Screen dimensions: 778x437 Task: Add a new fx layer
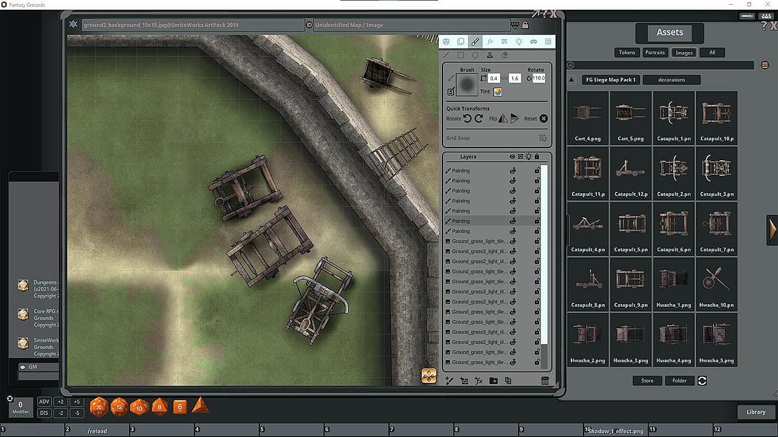tap(478, 381)
